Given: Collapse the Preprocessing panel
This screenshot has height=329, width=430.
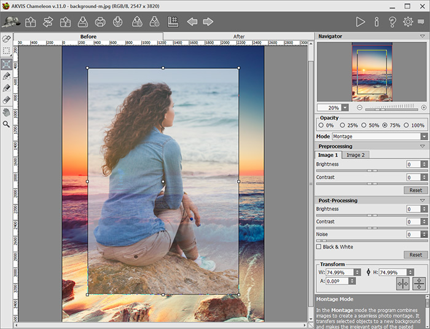Looking at the screenshot, I should click(x=423, y=146).
